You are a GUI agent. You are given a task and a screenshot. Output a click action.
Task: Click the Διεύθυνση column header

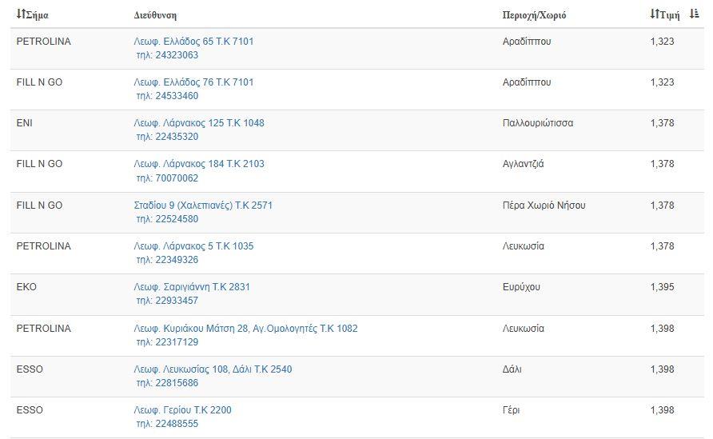point(155,15)
